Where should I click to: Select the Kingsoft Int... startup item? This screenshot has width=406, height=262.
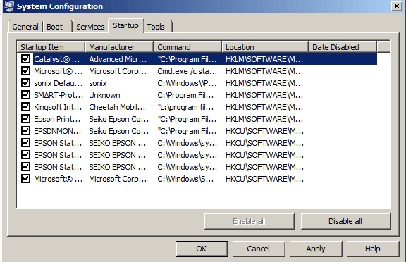pyautogui.click(x=58, y=107)
